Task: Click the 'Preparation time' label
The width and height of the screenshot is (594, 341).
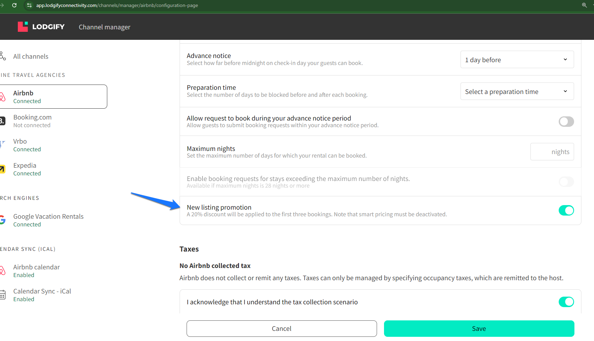Action: pos(211,87)
